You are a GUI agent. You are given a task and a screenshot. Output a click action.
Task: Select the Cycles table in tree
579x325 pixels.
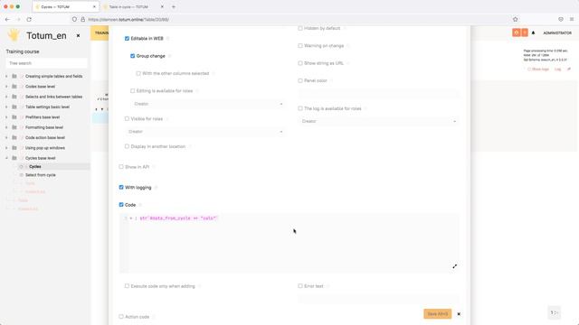[35, 166]
